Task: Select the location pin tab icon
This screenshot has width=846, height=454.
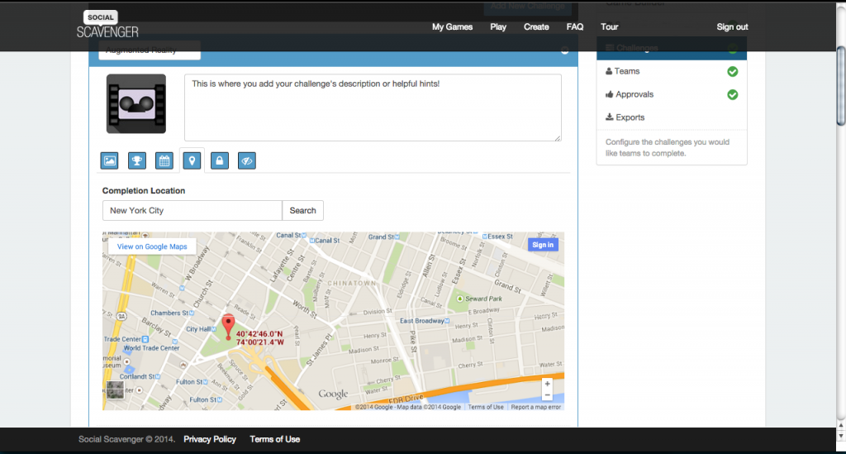Action: click(x=192, y=161)
